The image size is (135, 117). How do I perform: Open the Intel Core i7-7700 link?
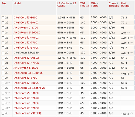coord(25,43)
